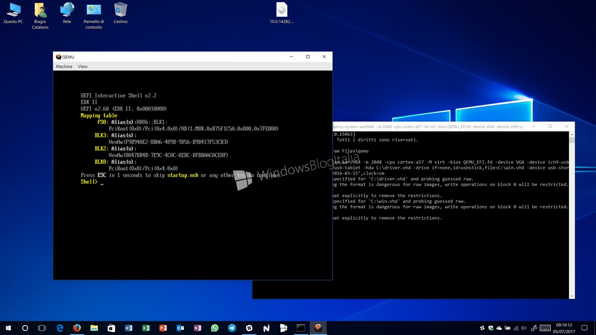Maximize the command prompt window
The image size is (596, 335).
coord(550,127)
